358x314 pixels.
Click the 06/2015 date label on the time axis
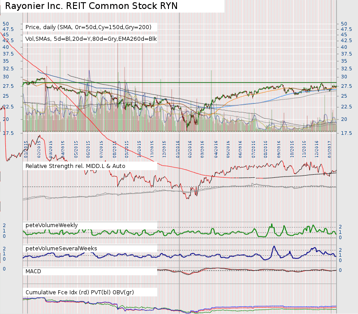tap(88, 149)
